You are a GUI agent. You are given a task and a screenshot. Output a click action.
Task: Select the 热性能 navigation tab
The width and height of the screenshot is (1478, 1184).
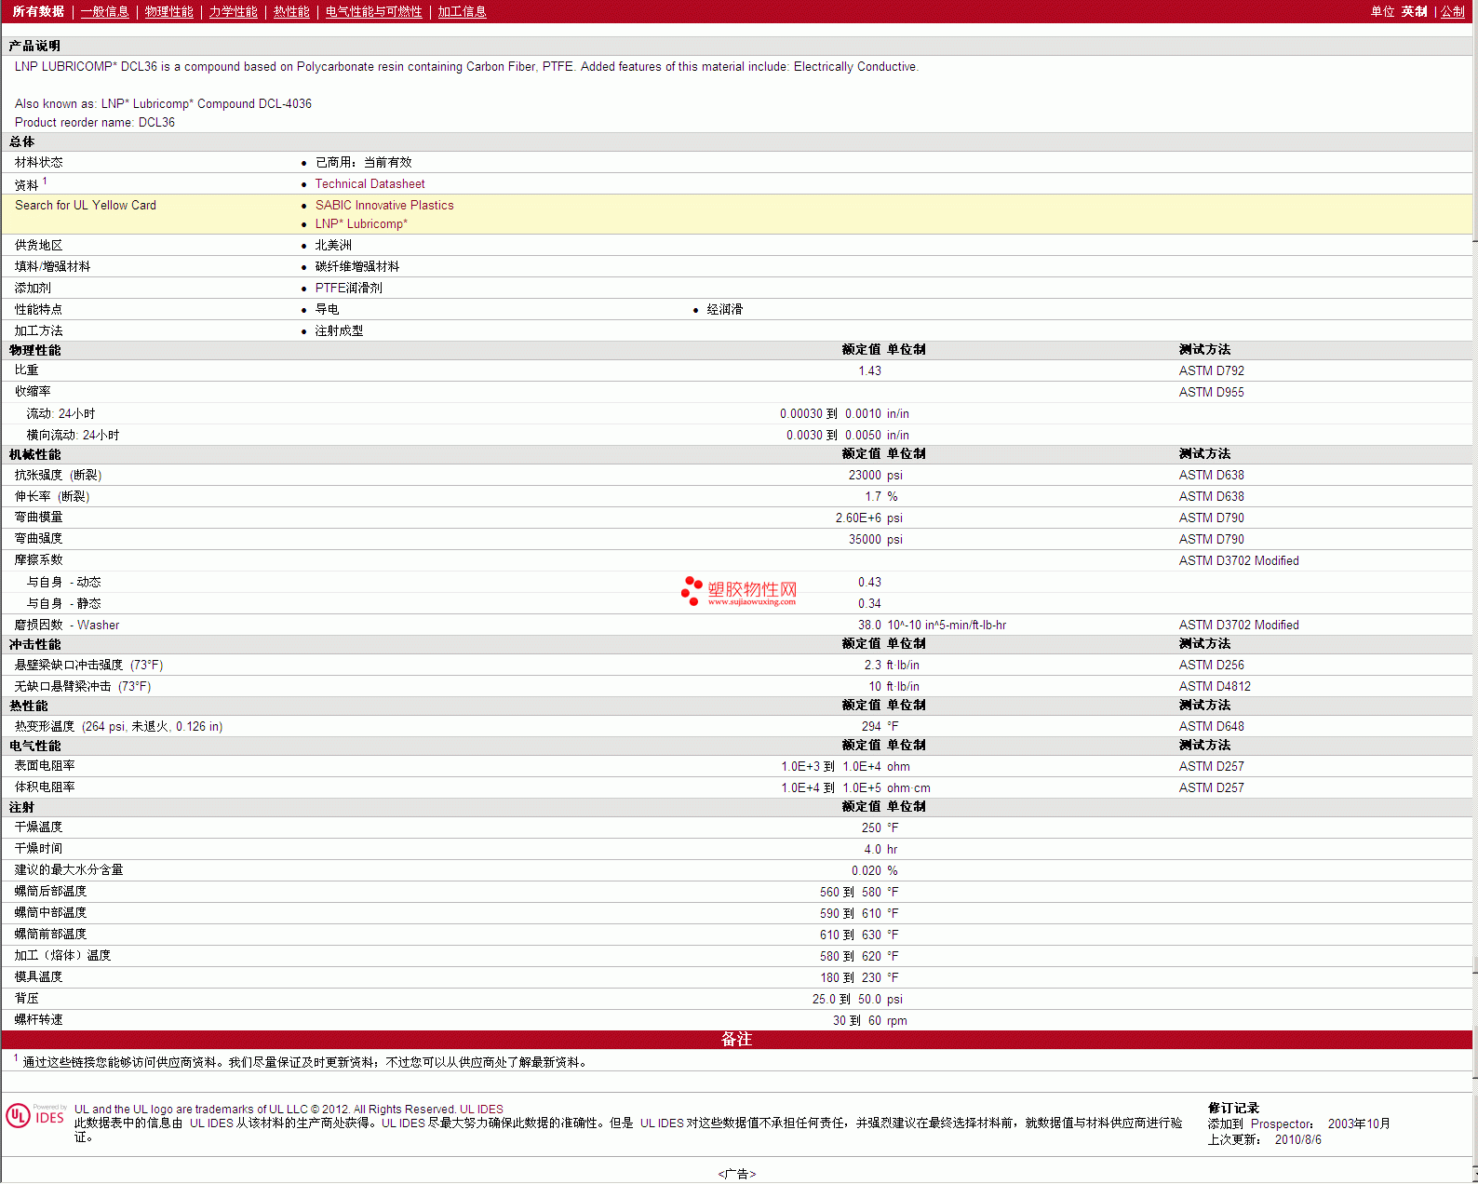coord(291,11)
